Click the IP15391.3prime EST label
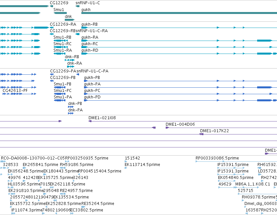The width and height of the screenshot is (277, 215). click(233, 171)
